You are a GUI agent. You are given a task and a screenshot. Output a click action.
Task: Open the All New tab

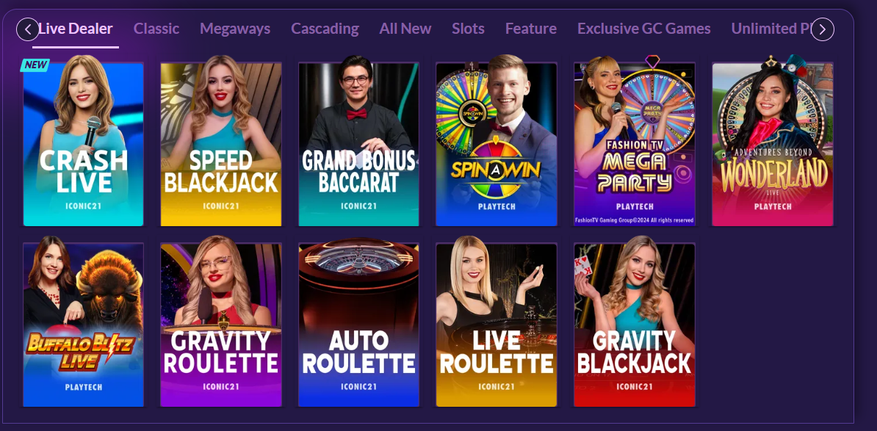(405, 29)
